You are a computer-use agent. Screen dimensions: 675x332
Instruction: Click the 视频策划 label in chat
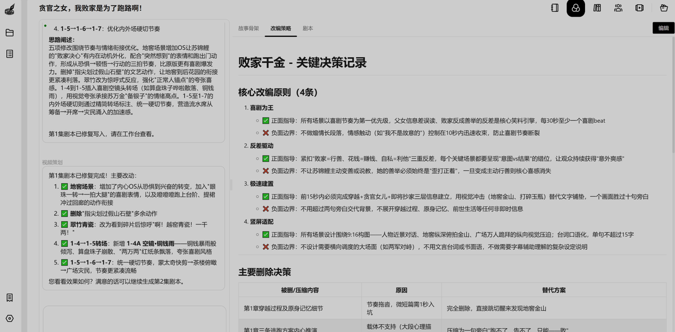[x=52, y=162]
